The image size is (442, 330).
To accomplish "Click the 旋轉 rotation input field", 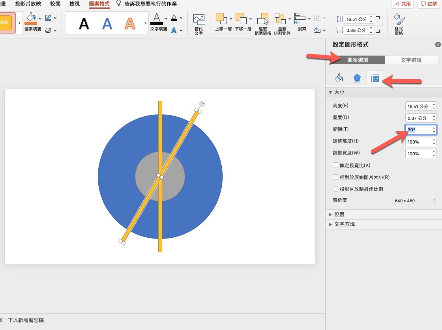I will pos(418,130).
